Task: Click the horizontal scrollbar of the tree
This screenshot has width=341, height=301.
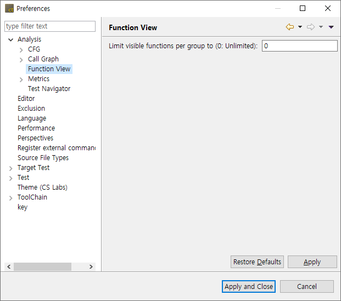Action: point(43,266)
